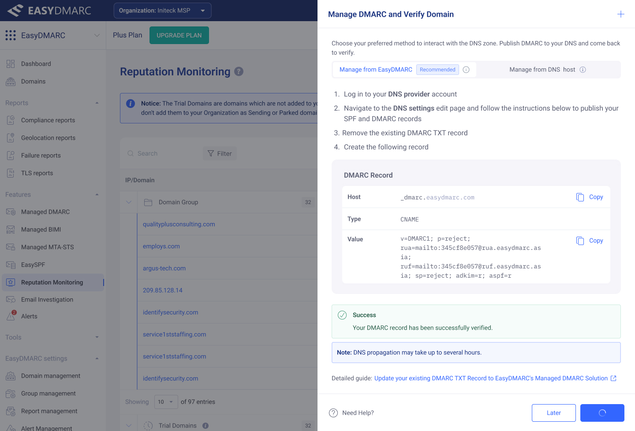Click the Later button
This screenshot has height=431, width=635.
tap(554, 413)
